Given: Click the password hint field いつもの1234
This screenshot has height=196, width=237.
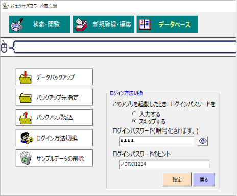Looking at the screenshot, I should tap(164, 164).
